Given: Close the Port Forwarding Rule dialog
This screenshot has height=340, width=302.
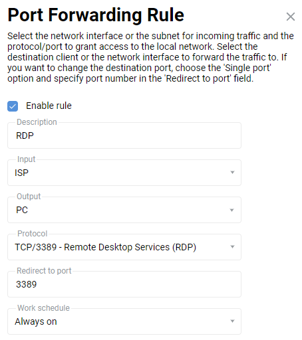Looking at the screenshot, I should (290, 17).
